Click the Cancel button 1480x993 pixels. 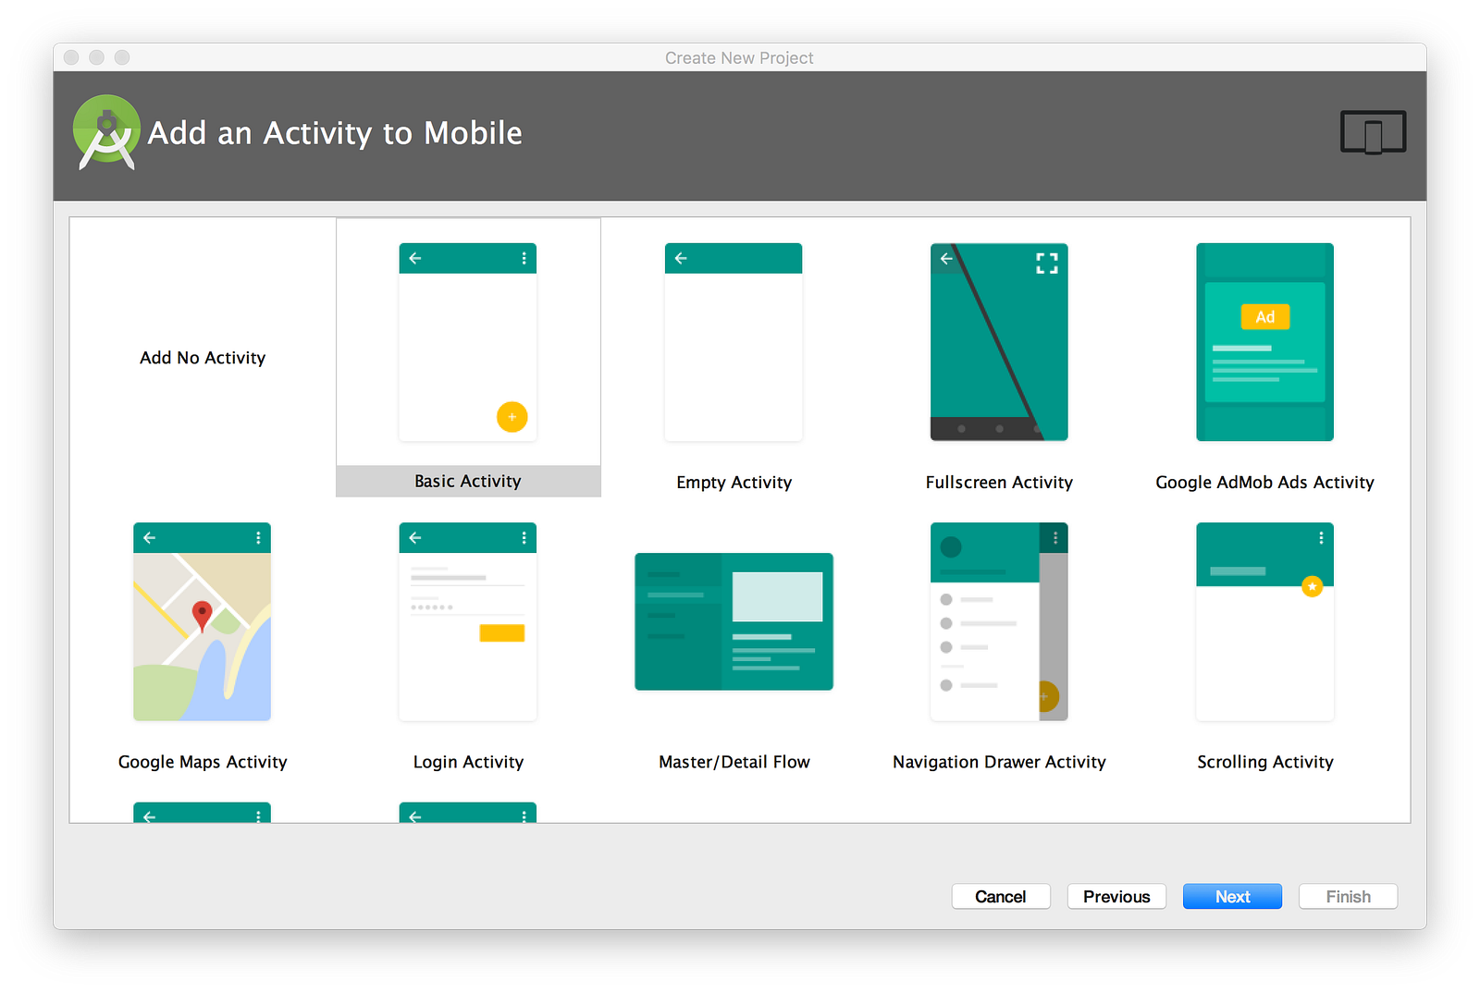[x=1001, y=897]
